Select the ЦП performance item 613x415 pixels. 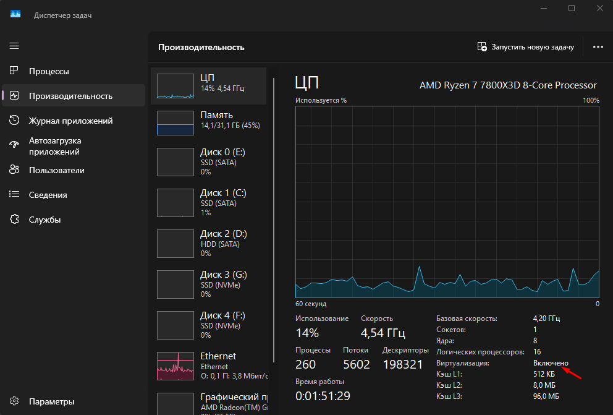[208, 86]
